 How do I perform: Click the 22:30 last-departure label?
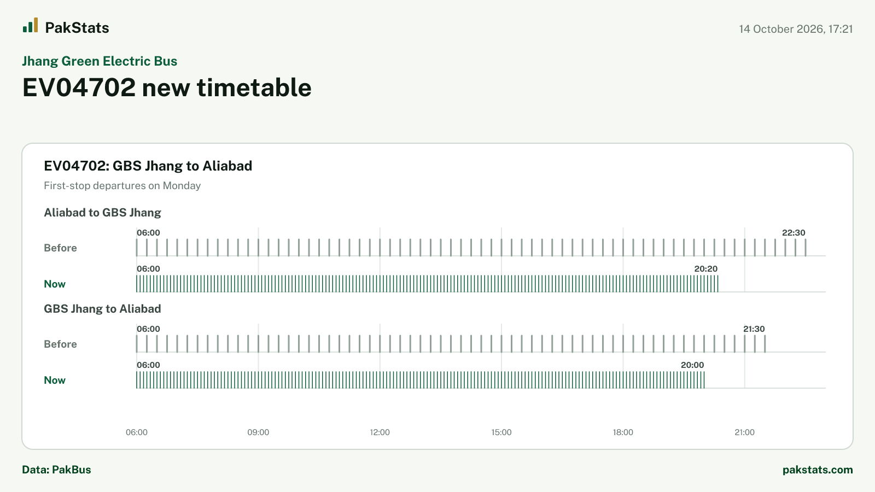click(794, 233)
